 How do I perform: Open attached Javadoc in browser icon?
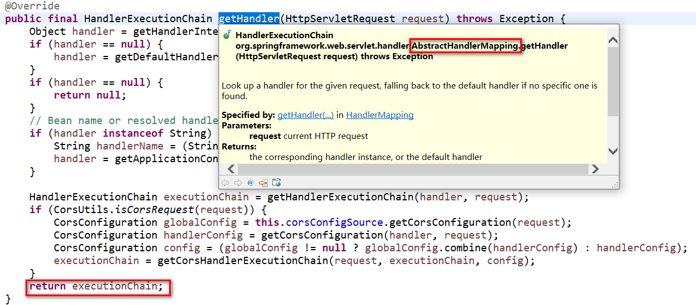[277, 182]
